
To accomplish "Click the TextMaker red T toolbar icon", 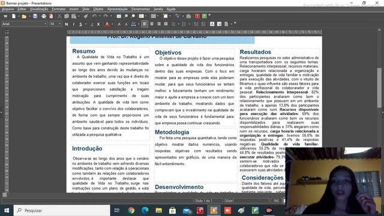I will (x=197, y=16).
